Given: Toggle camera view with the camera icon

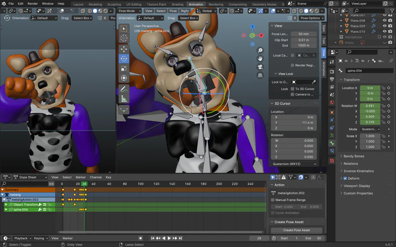Looking at the screenshot, I should 260,67.
